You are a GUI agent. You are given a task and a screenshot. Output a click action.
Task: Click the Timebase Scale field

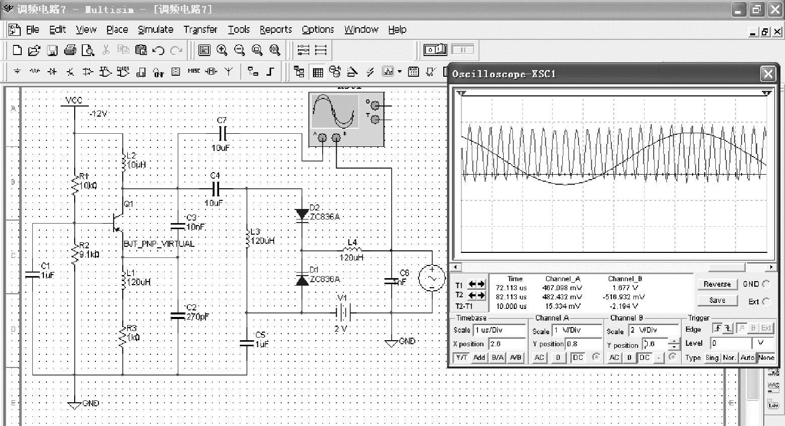[499, 330]
